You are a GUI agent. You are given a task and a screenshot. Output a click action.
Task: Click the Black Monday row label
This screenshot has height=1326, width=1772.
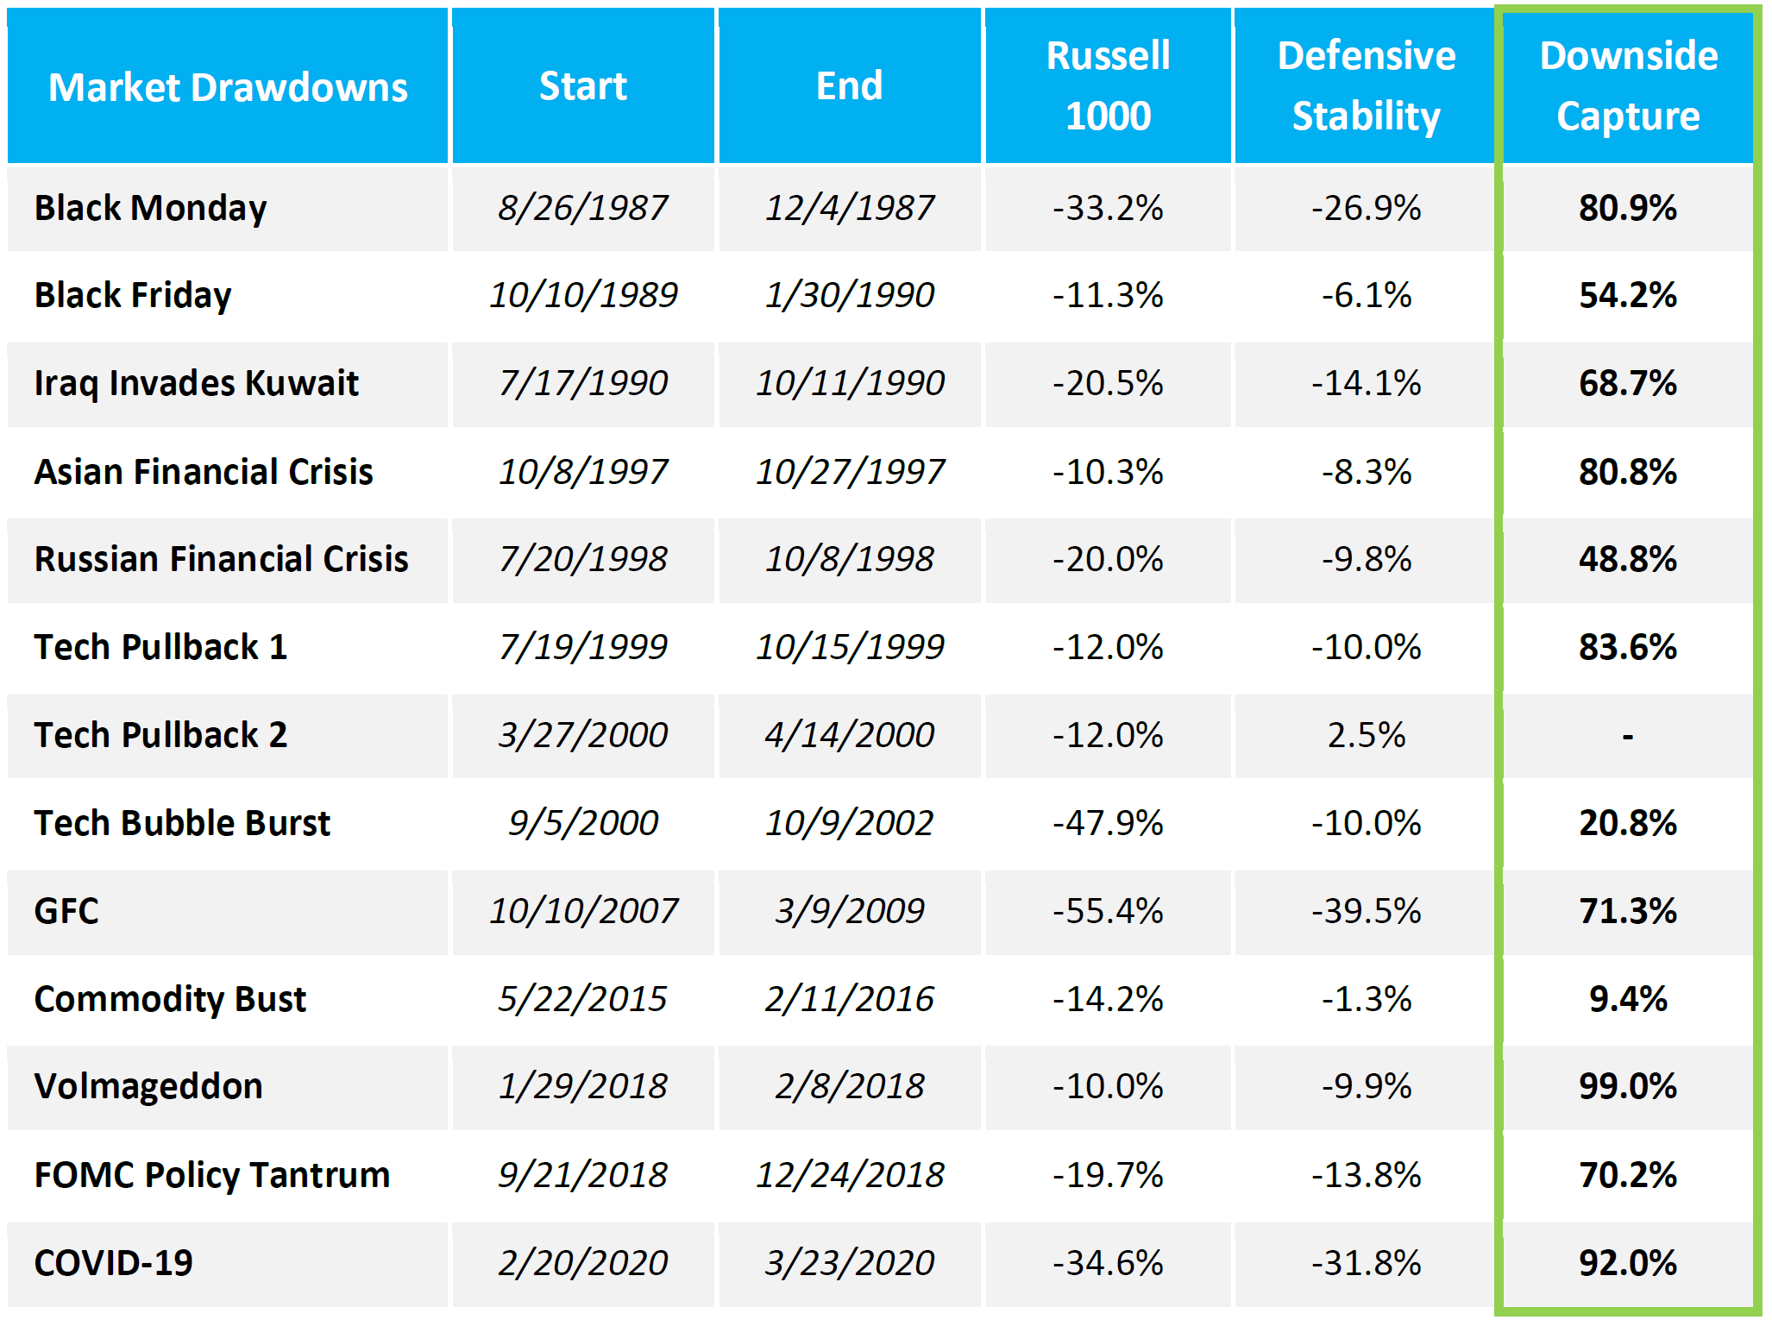point(151,208)
